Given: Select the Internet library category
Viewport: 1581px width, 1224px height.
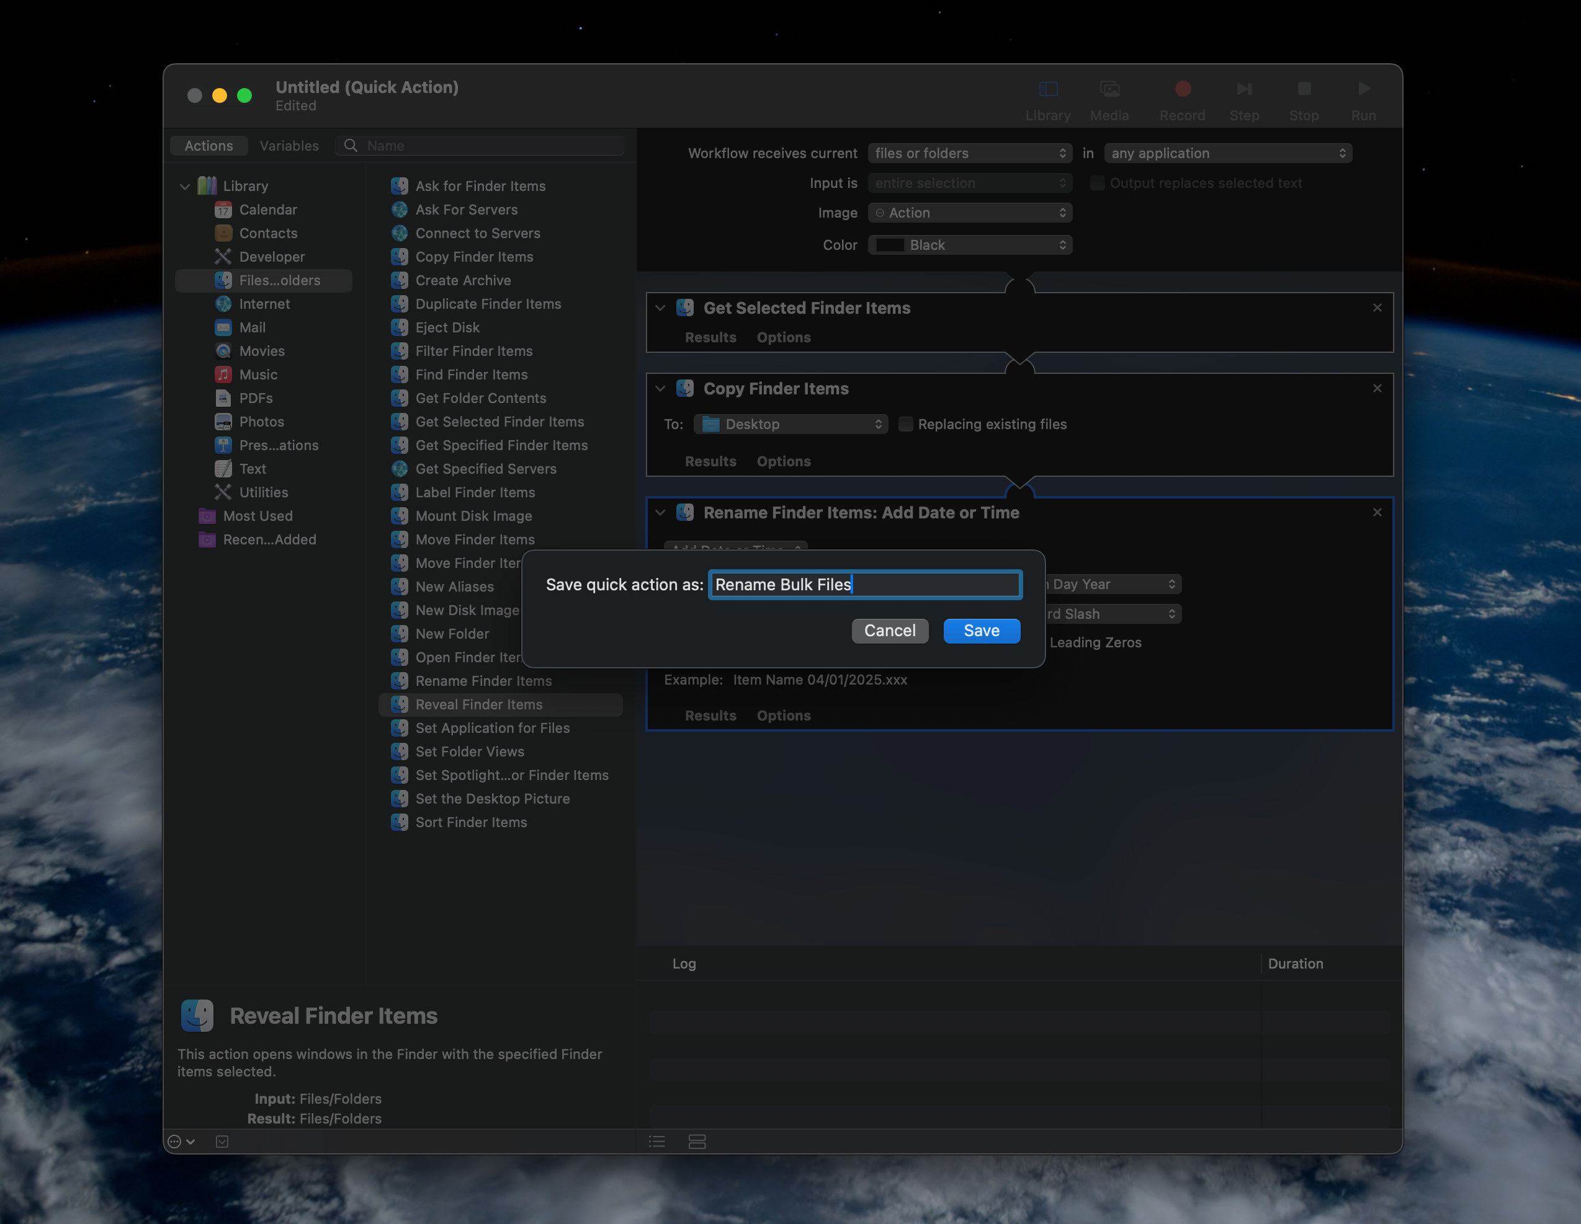Looking at the screenshot, I should 264,304.
